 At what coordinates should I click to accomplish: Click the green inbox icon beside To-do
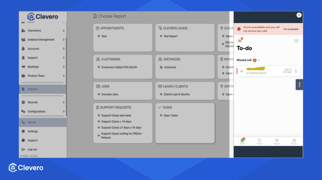pos(296,41)
